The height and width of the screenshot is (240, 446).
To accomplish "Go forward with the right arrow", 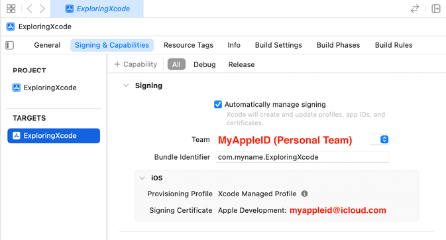I will (42, 9).
